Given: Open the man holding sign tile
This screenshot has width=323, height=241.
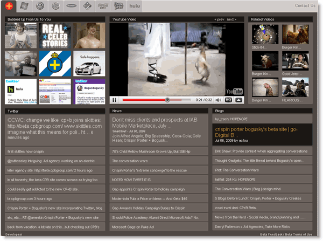Looking at the screenshot, I should click(21, 64).
